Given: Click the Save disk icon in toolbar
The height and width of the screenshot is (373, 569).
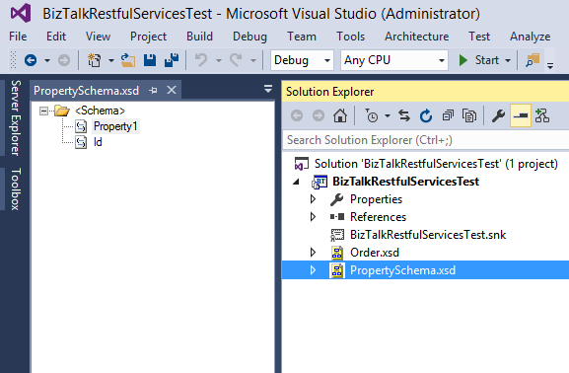Looking at the screenshot, I should (150, 60).
